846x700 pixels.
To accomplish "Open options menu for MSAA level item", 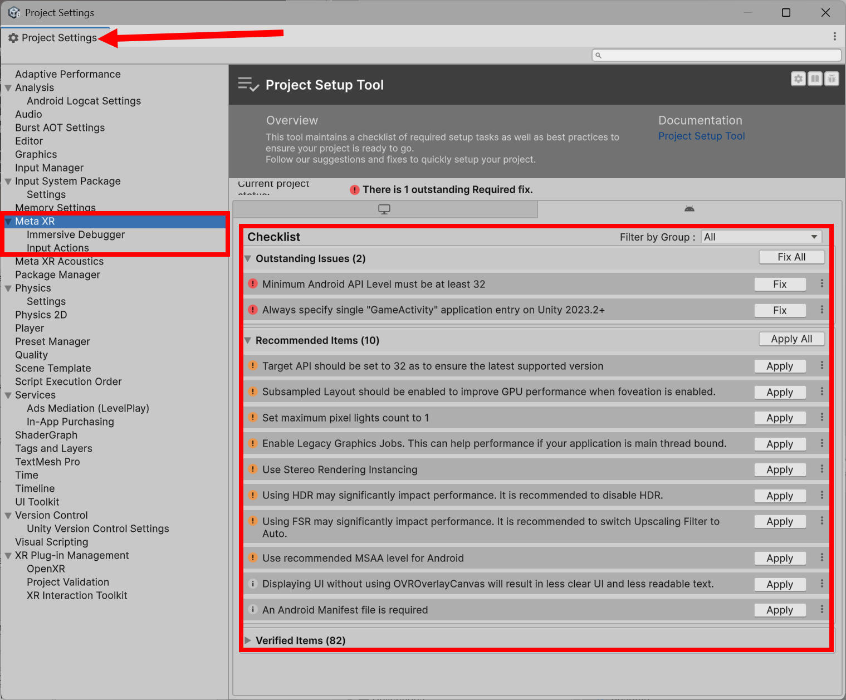I will pyautogui.click(x=821, y=557).
